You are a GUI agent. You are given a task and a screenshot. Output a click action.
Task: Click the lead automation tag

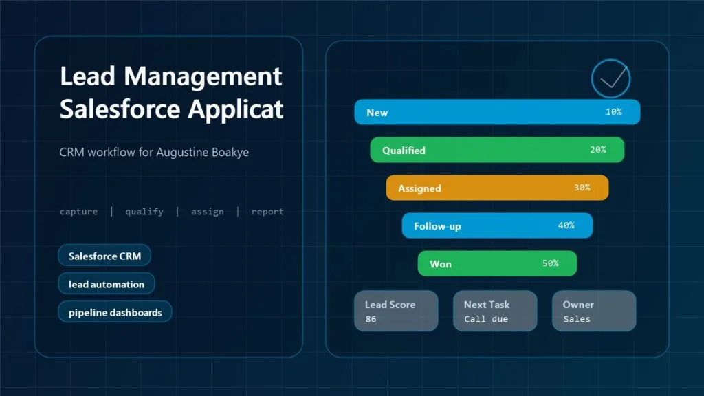[107, 284]
